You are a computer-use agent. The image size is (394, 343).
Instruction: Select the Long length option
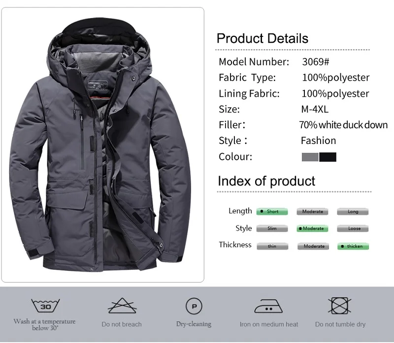pyautogui.click(x=353, y=211)
